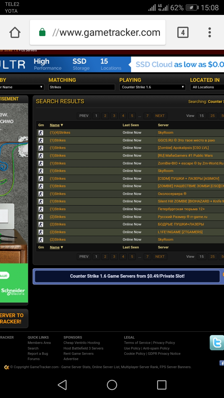
Task: Click game icon in MafiaGamers row
Action: [x=41, y=156]
